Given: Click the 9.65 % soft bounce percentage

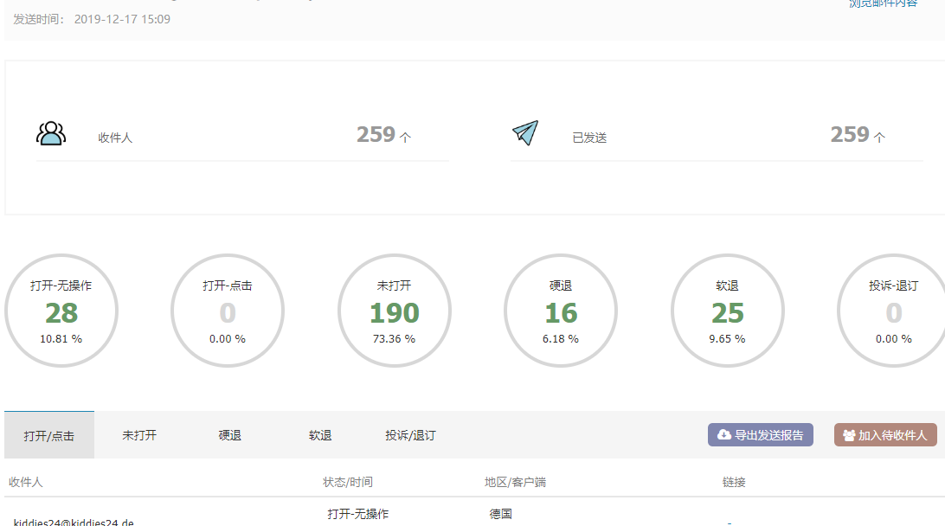Looking at the screenshot, I should point(728,338).
